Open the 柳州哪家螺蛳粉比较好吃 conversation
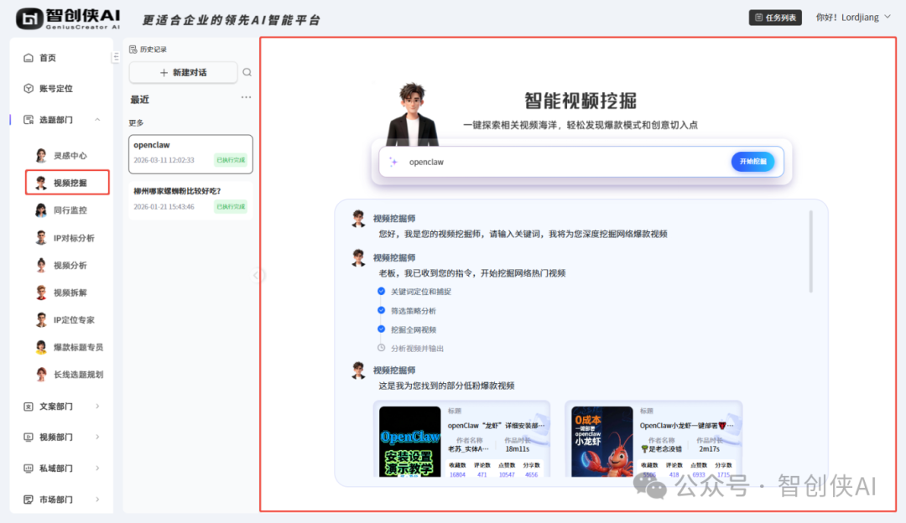 [x=190, y=200]
